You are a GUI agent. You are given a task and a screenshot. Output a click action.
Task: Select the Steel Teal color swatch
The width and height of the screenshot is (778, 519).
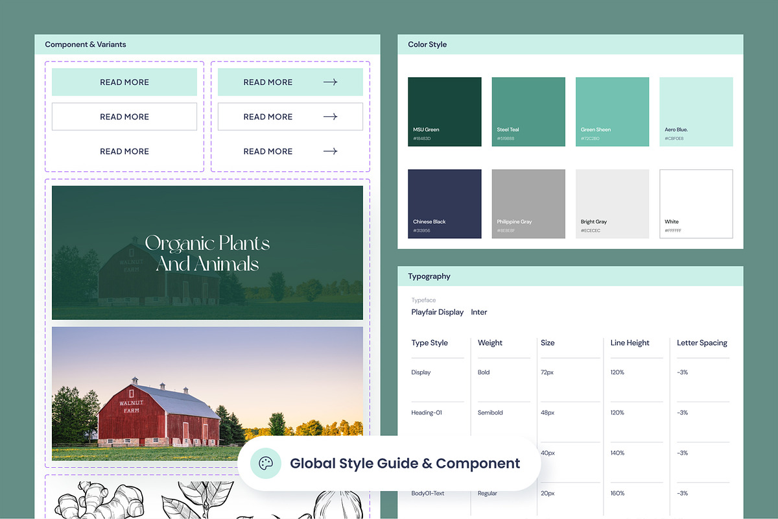point(528,112)
